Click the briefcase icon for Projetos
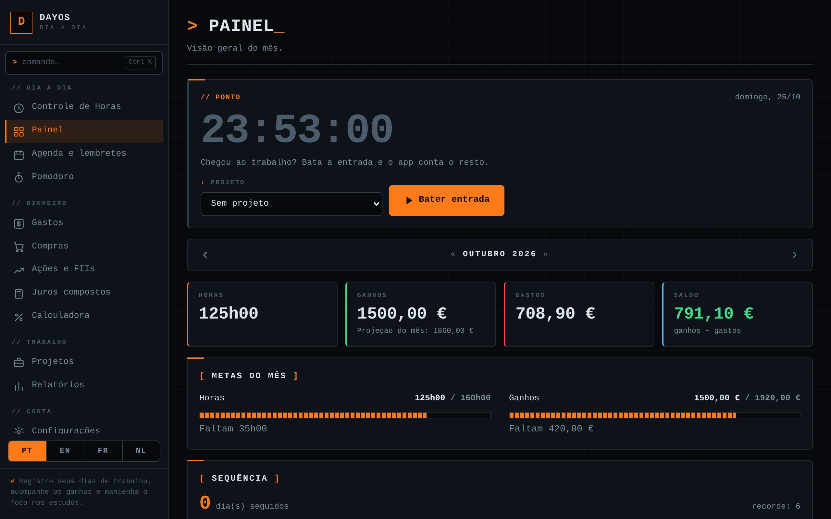The image size is (831, 519). tap(19, 363)
